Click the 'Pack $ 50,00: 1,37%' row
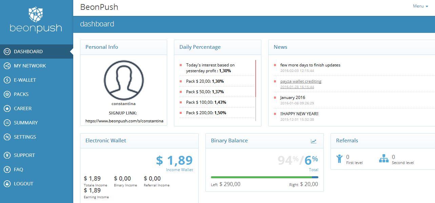435x203 pixels. [x=217, y=92]
